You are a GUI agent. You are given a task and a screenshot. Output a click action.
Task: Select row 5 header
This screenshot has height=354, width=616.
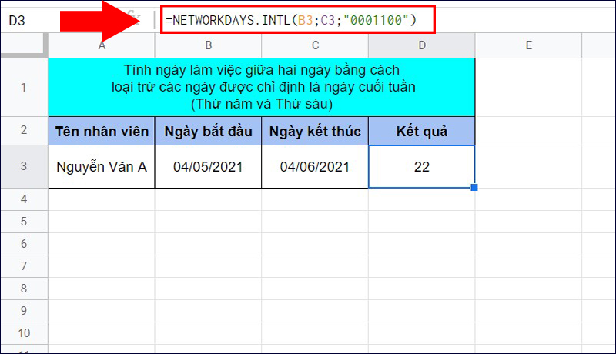point(24,222)
